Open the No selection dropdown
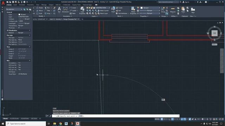This screenshot has height=126, width=225. (14, 9)
